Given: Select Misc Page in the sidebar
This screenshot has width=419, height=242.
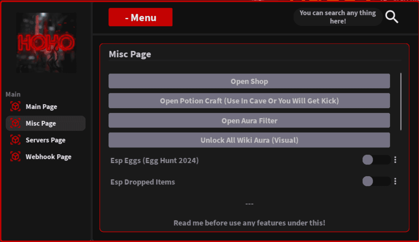Looking at the screenshot, I should pos(46,123).
